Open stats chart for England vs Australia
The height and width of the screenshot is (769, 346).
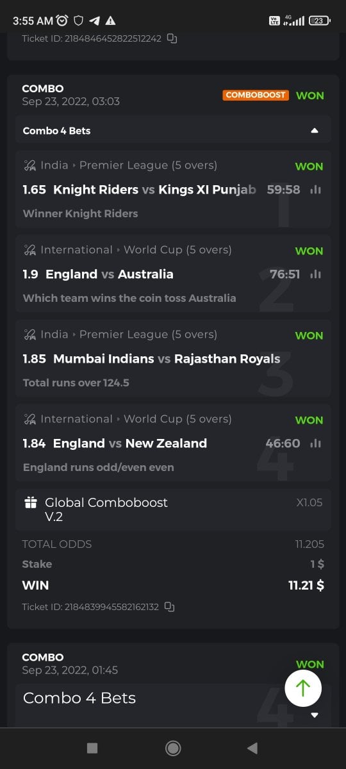tap(315, 274)
